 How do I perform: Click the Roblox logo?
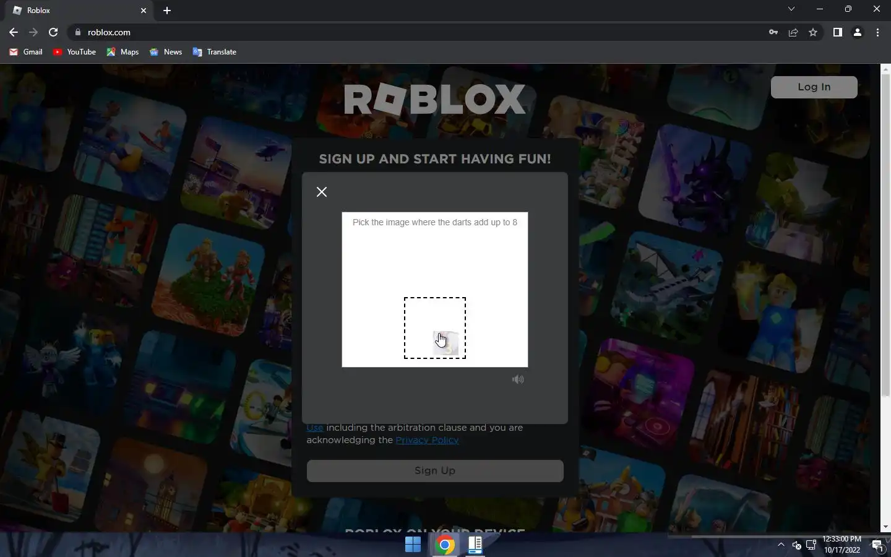435,100
